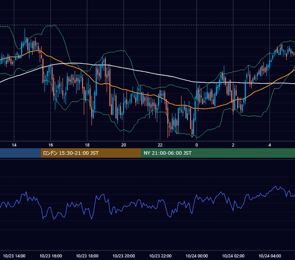Viewport: 295px width, 260px height.
Task: Click hour label 22 on price chart axis
Action: click(160, 145)
